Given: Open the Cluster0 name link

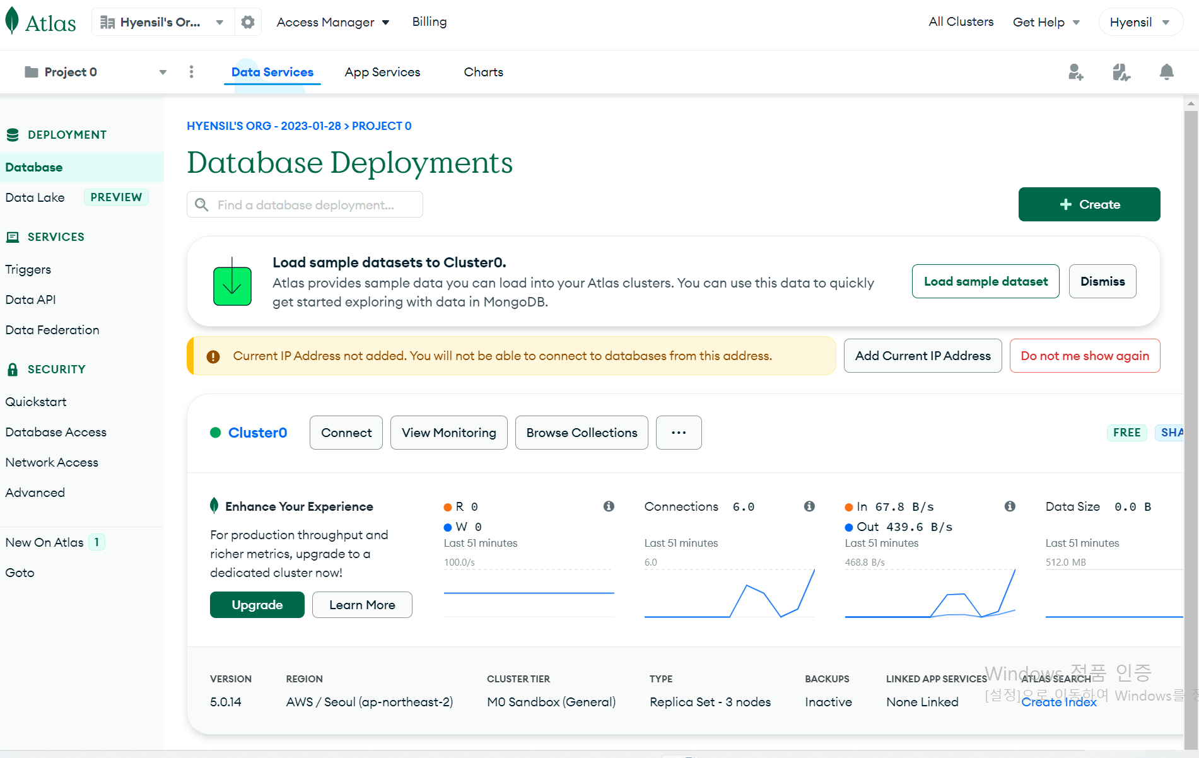Looking at the screenshot, I should [257, 433].
